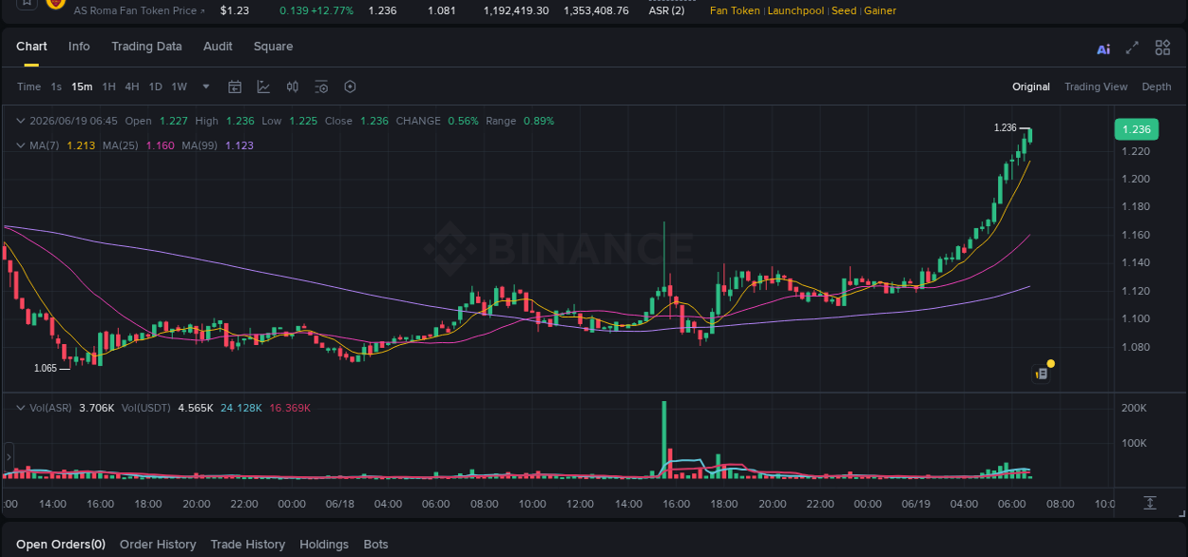Viewport: 1188px width, 557px height.
Task: Add ASR to favorites with star icon
Action: point(26,4)
